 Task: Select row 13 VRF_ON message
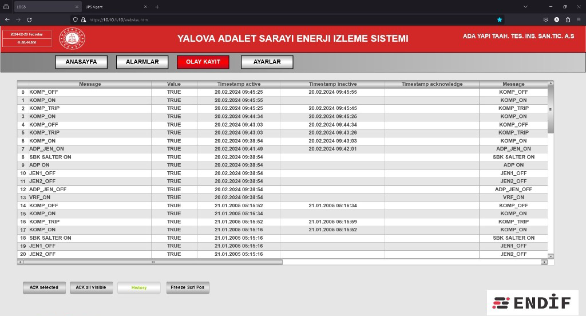39,197
